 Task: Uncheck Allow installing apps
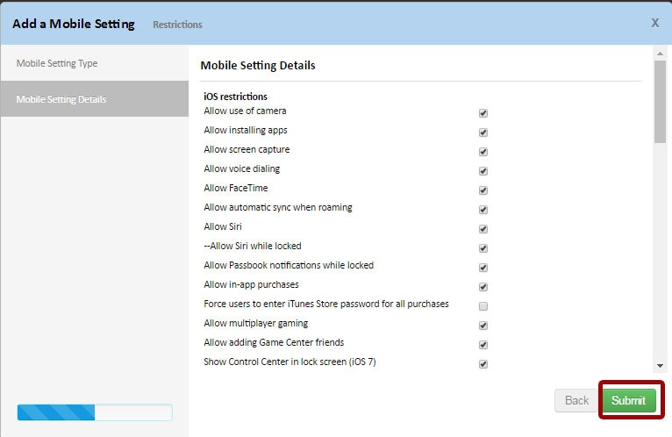point(483,133)
